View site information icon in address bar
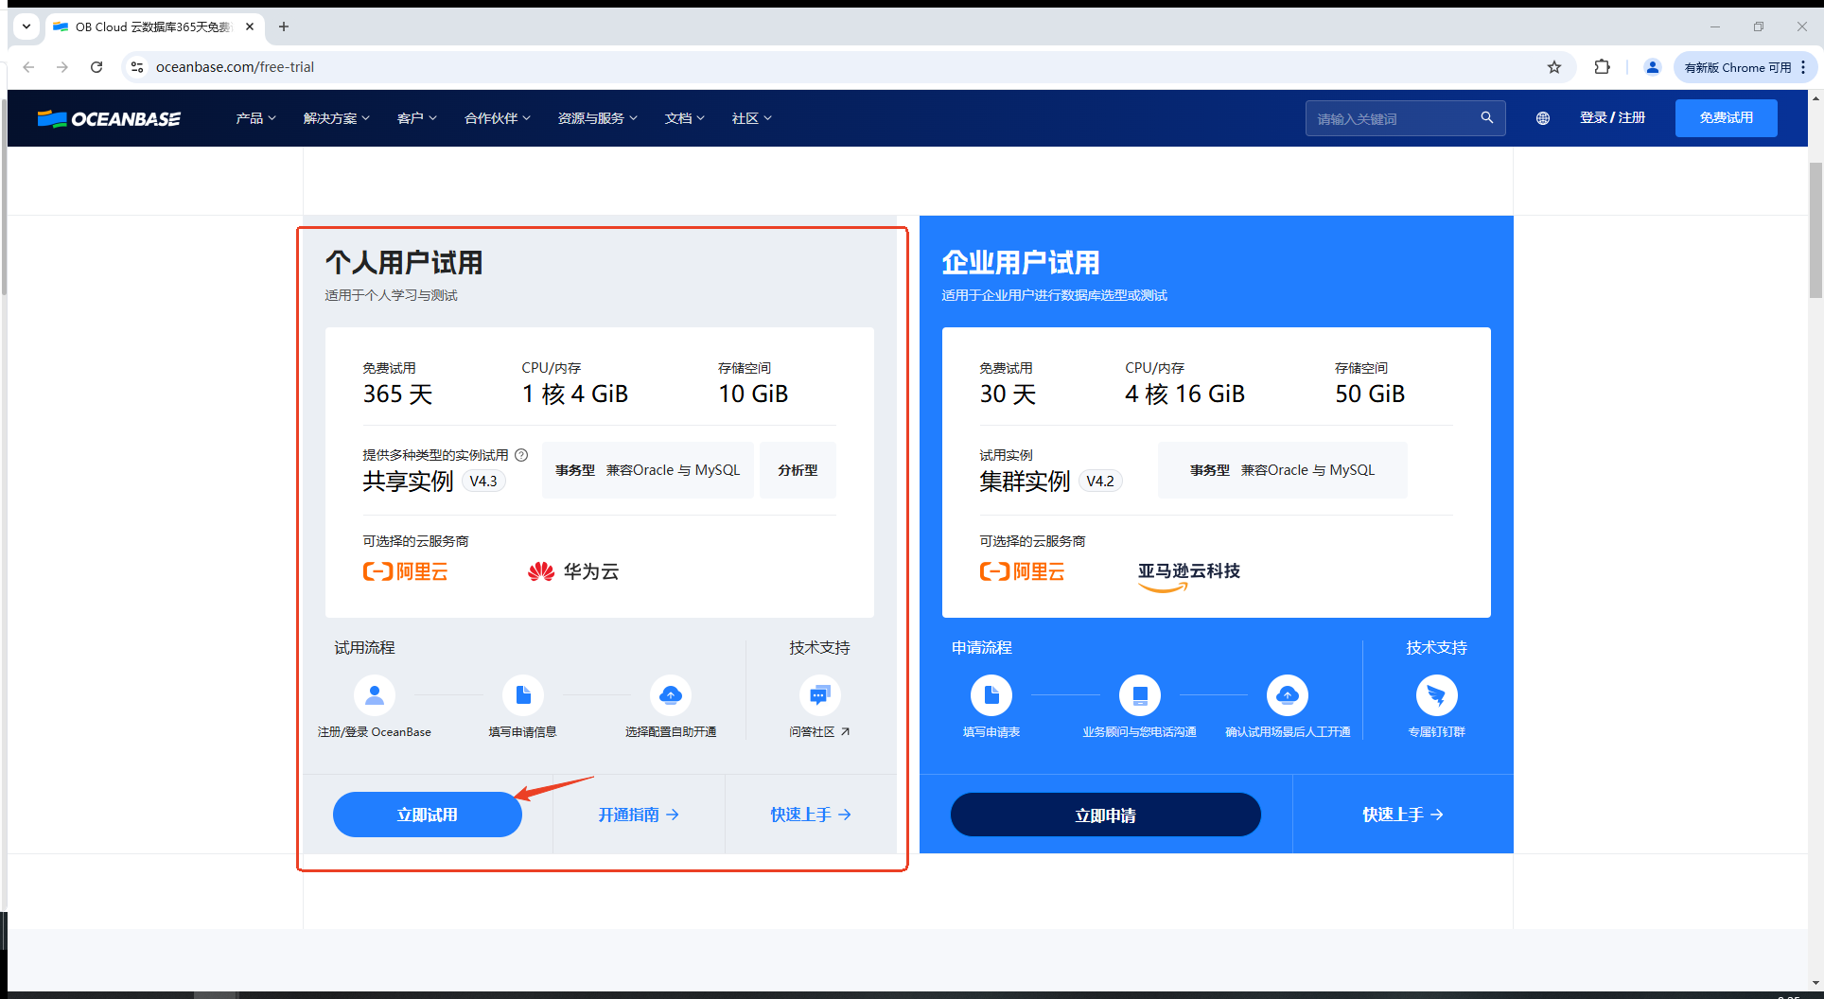Screen dimensions: 1824x999 [x=137, y=67]
